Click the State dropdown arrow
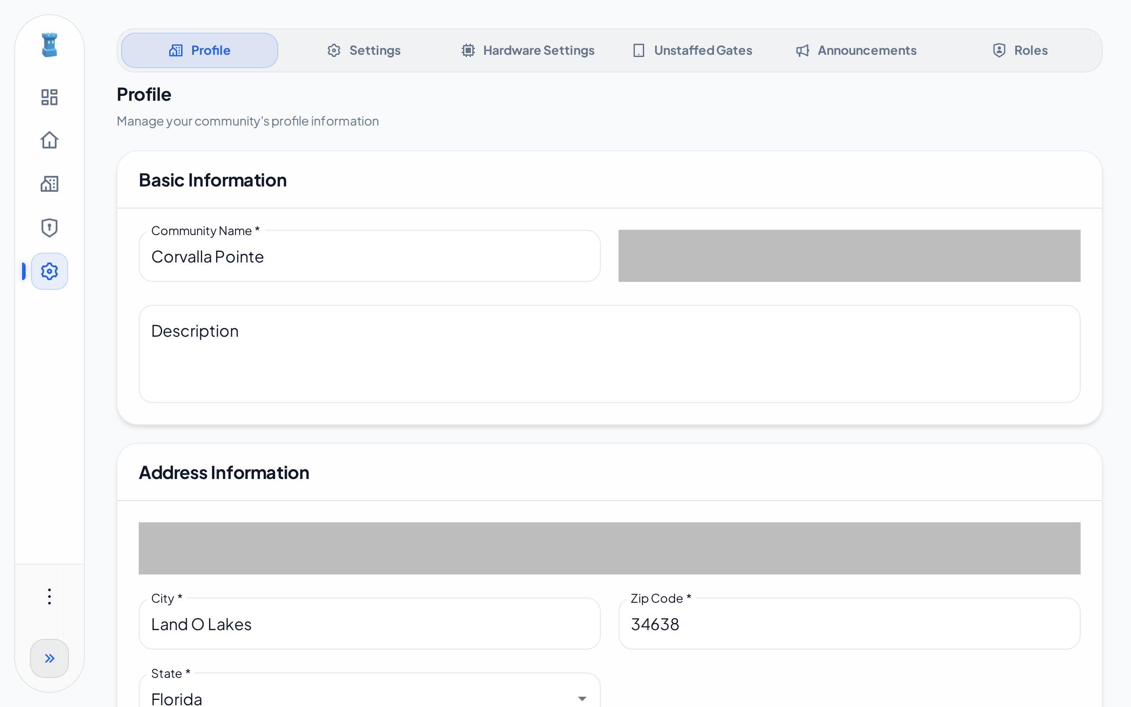The width and height of the screenshot is (1131, 707). [x=582, y=699]
